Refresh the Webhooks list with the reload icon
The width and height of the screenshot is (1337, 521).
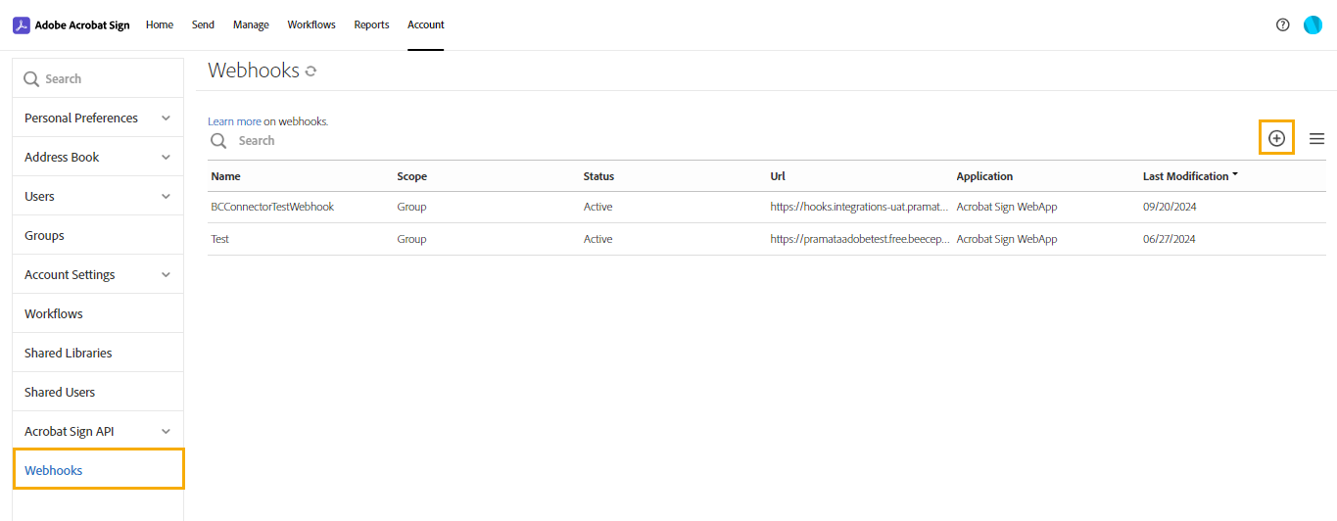(x=310, y=71)
